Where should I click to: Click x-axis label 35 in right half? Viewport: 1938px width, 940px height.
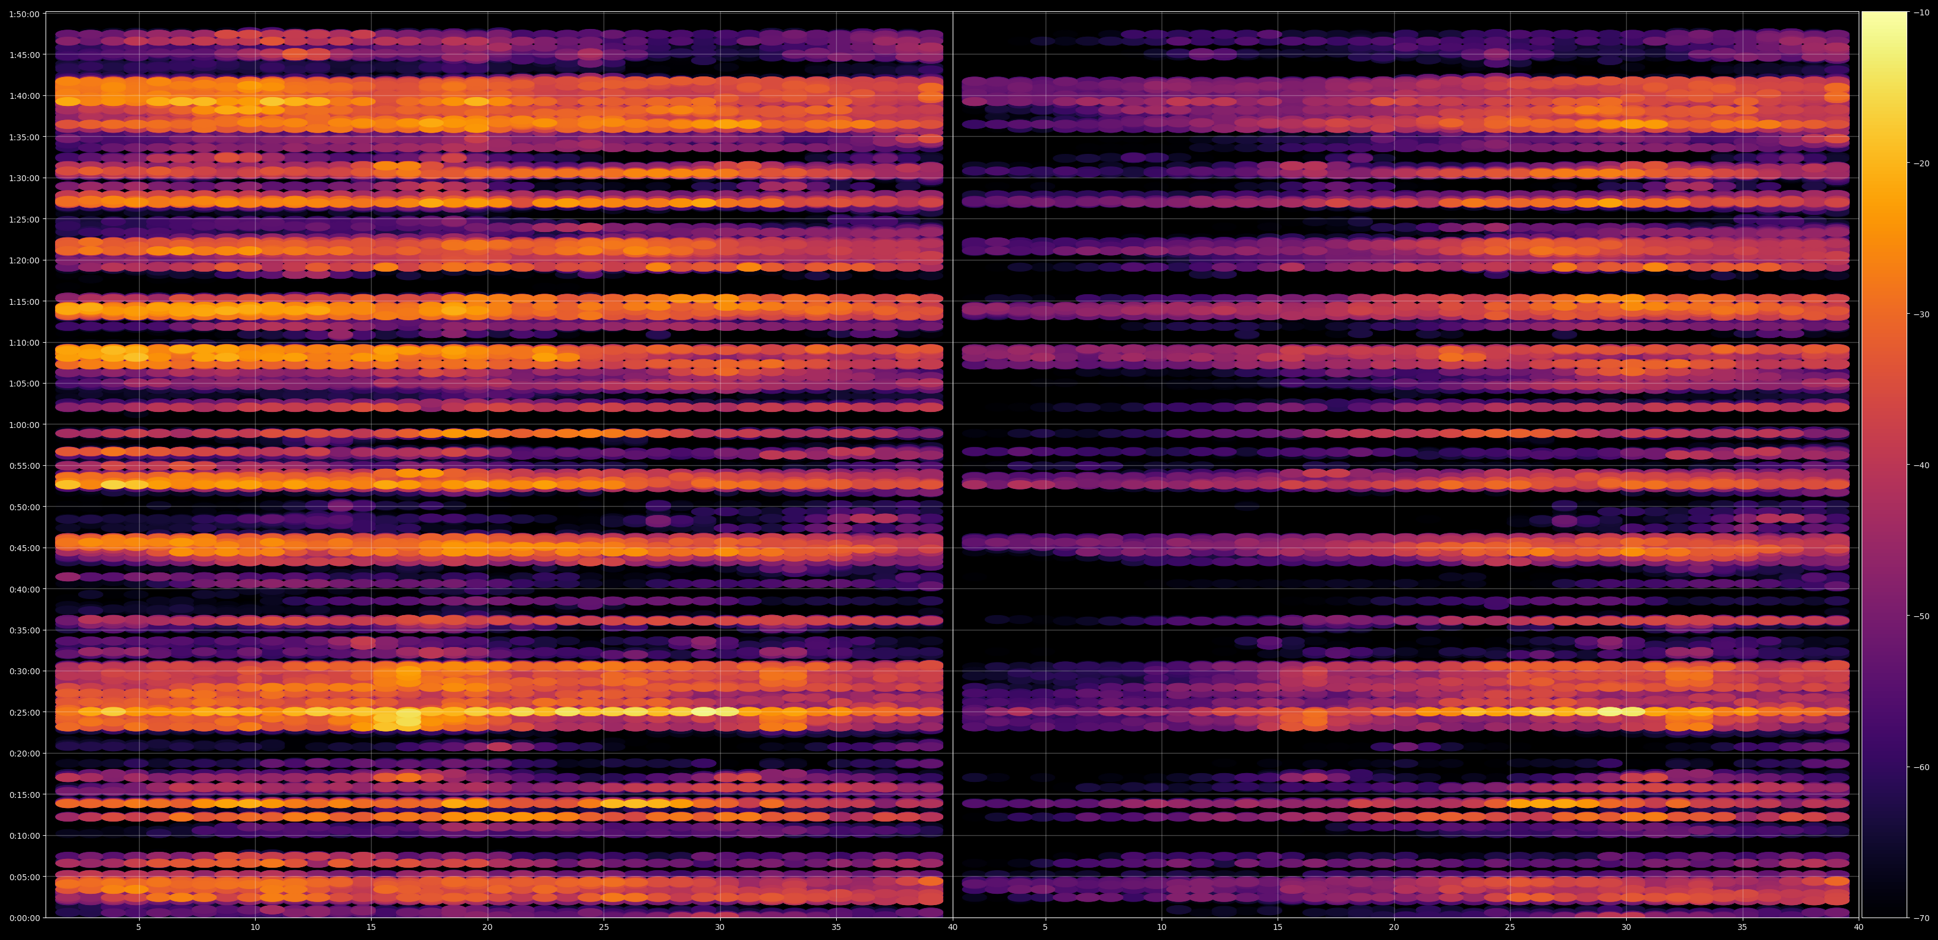(x=1742, y=927)
